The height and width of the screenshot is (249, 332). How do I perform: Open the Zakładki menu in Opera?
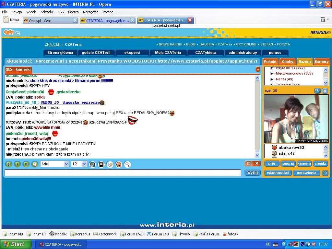47,12
